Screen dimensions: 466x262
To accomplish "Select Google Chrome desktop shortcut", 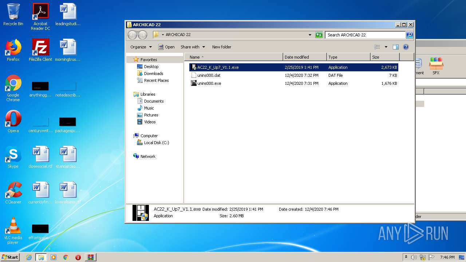I will click(13, 88).
